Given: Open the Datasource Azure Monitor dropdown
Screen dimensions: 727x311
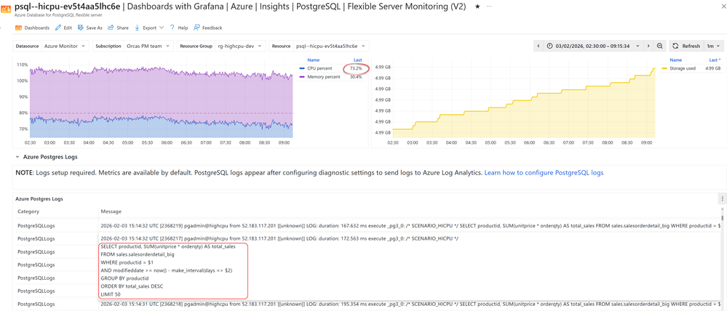Looking at the screenshot, I should coord(65,47).
